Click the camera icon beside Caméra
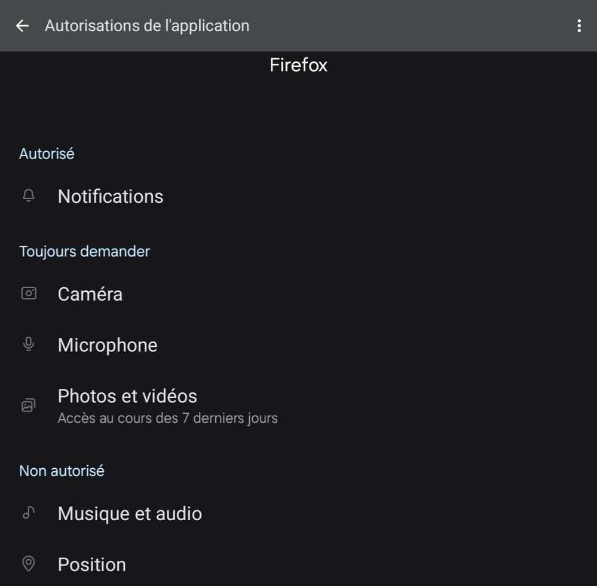The image size is (597, 586). click(29, 294)
